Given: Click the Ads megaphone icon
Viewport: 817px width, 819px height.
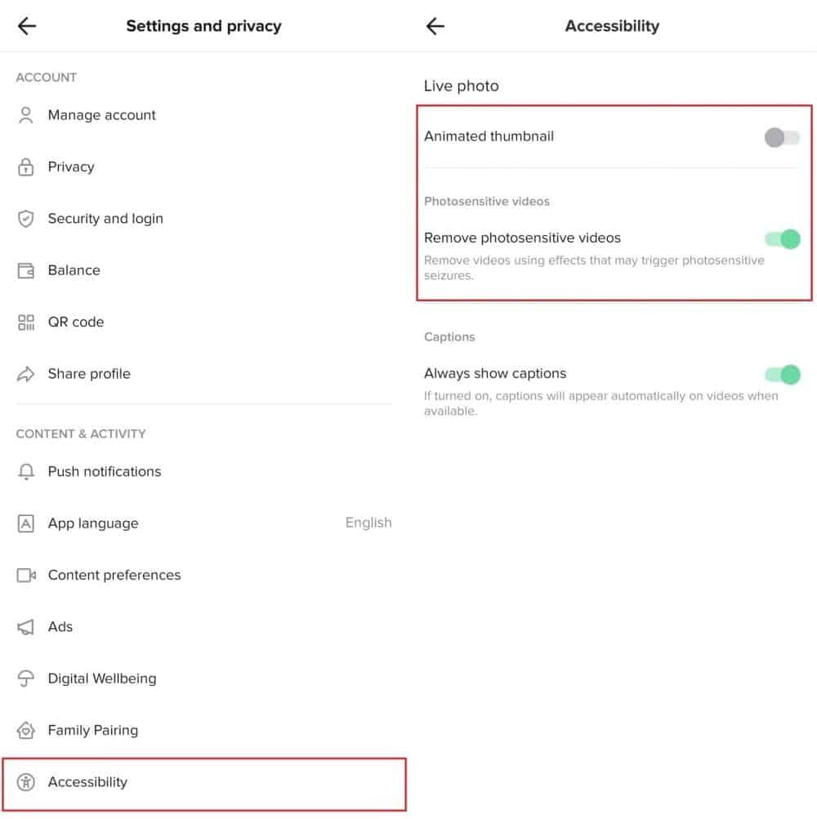Looking at the screenshot, I should tap(26, 627).
